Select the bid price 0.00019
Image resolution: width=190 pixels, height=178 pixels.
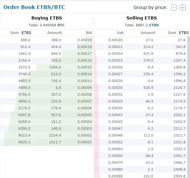click(x=85, y=40)
